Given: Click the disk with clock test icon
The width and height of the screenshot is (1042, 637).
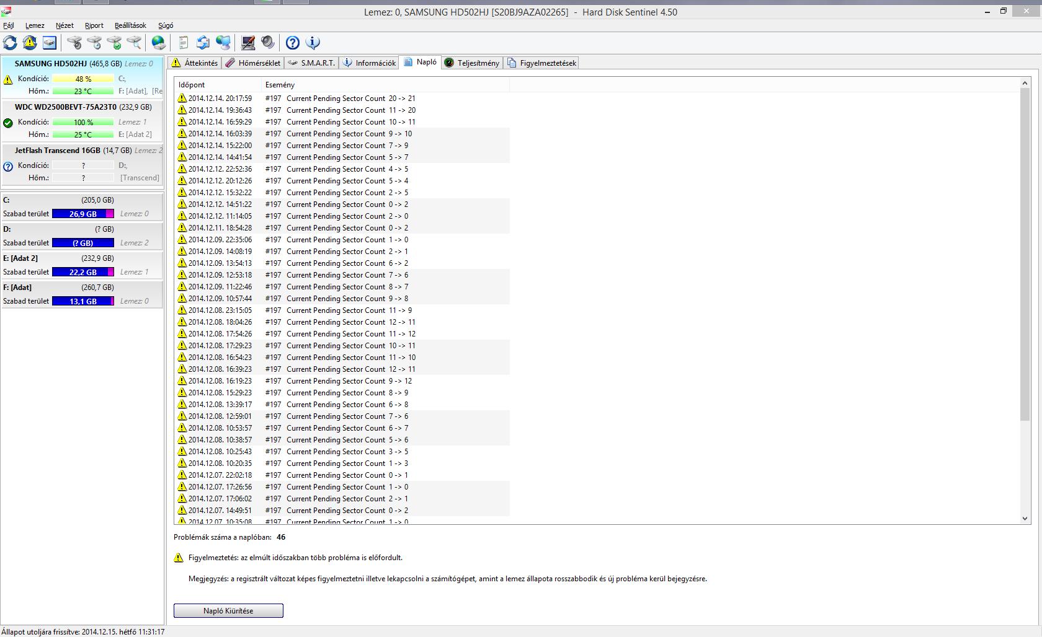Looking at the screenshot, I should tap(94, 43).
